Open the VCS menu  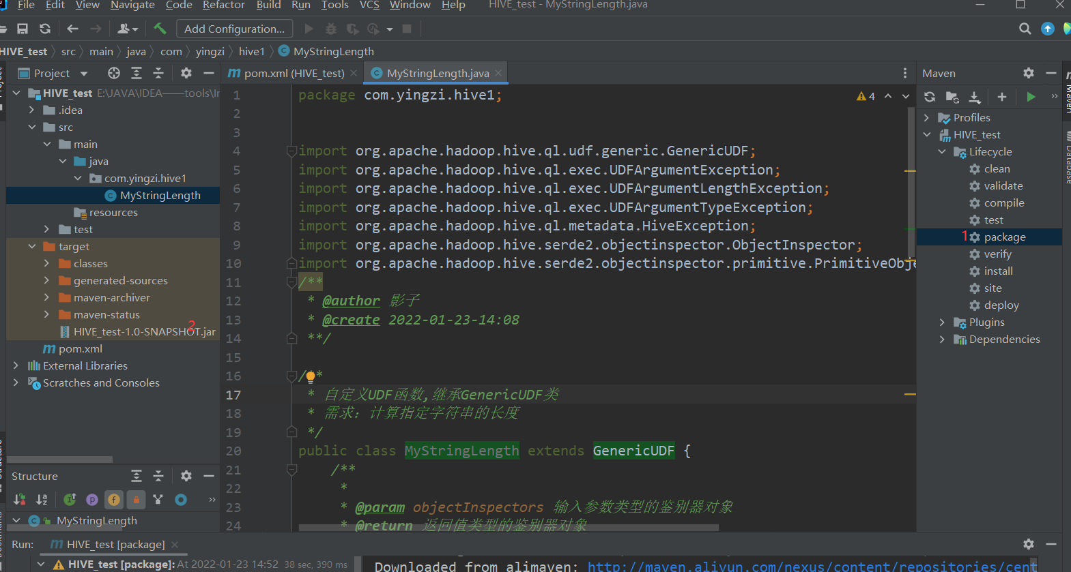click(x=369, y=5)
